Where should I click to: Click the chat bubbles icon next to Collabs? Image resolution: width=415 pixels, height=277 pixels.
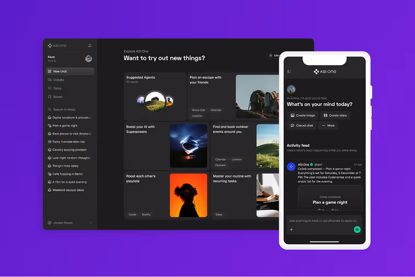(x=49, y=80)
